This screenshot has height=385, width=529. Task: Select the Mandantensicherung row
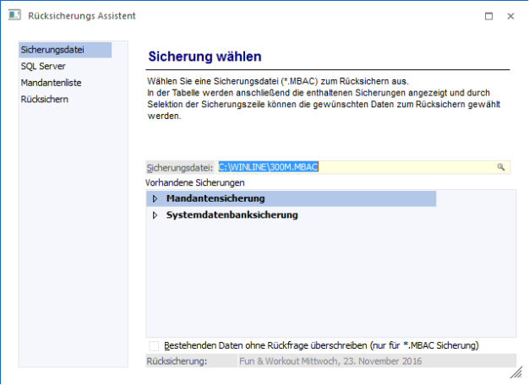click(x=215, y=199)
